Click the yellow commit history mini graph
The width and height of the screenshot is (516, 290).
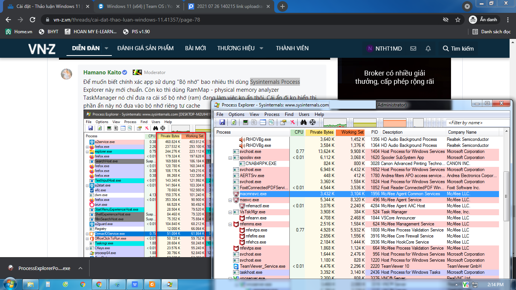coord(365,123)
